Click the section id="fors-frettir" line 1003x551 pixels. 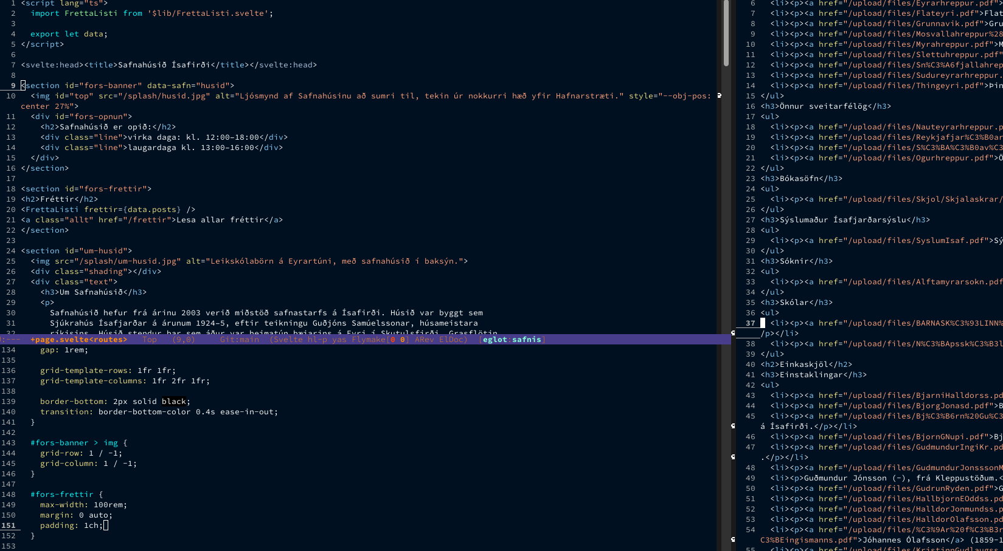[86, 189]
